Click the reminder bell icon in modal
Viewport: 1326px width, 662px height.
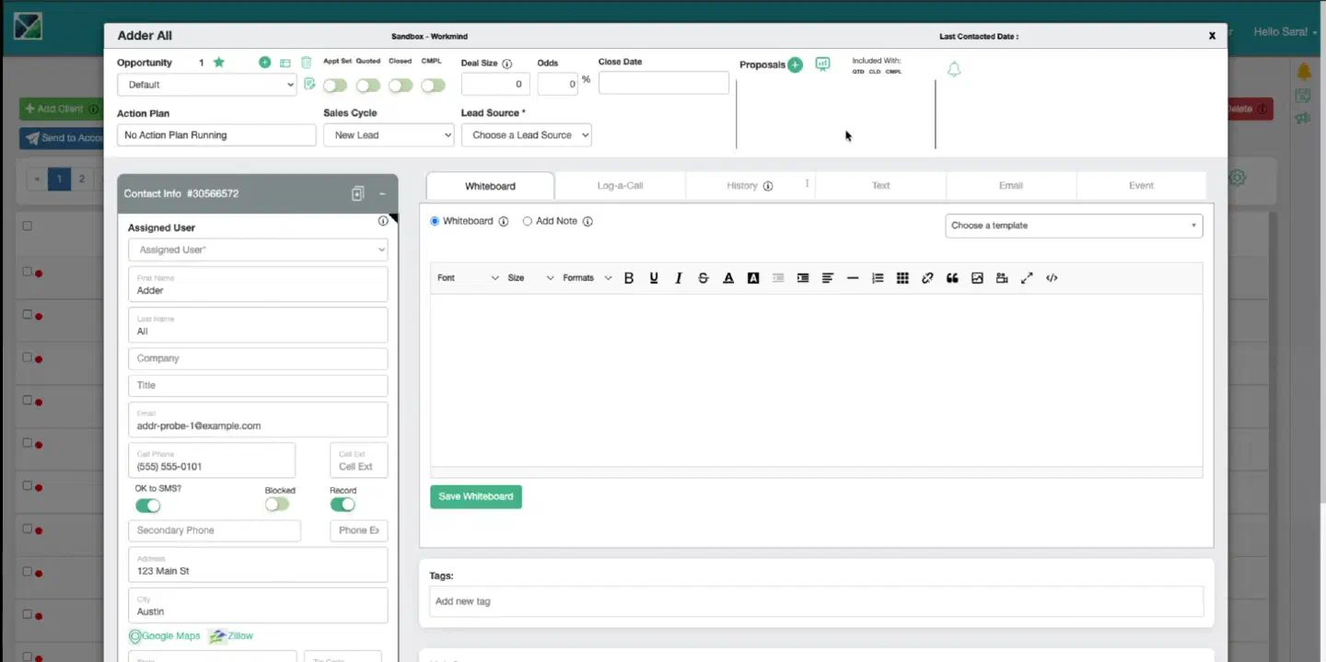(954, 69)
